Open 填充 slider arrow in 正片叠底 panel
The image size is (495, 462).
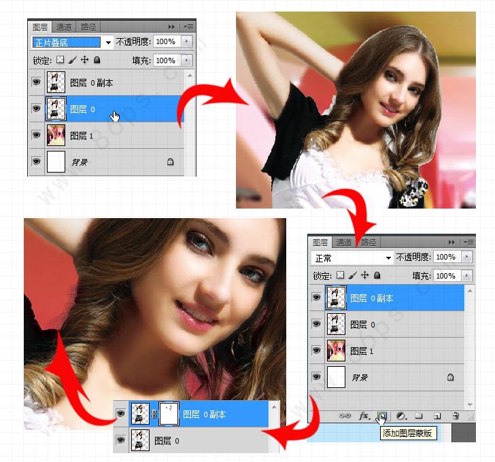click(186, 60)
